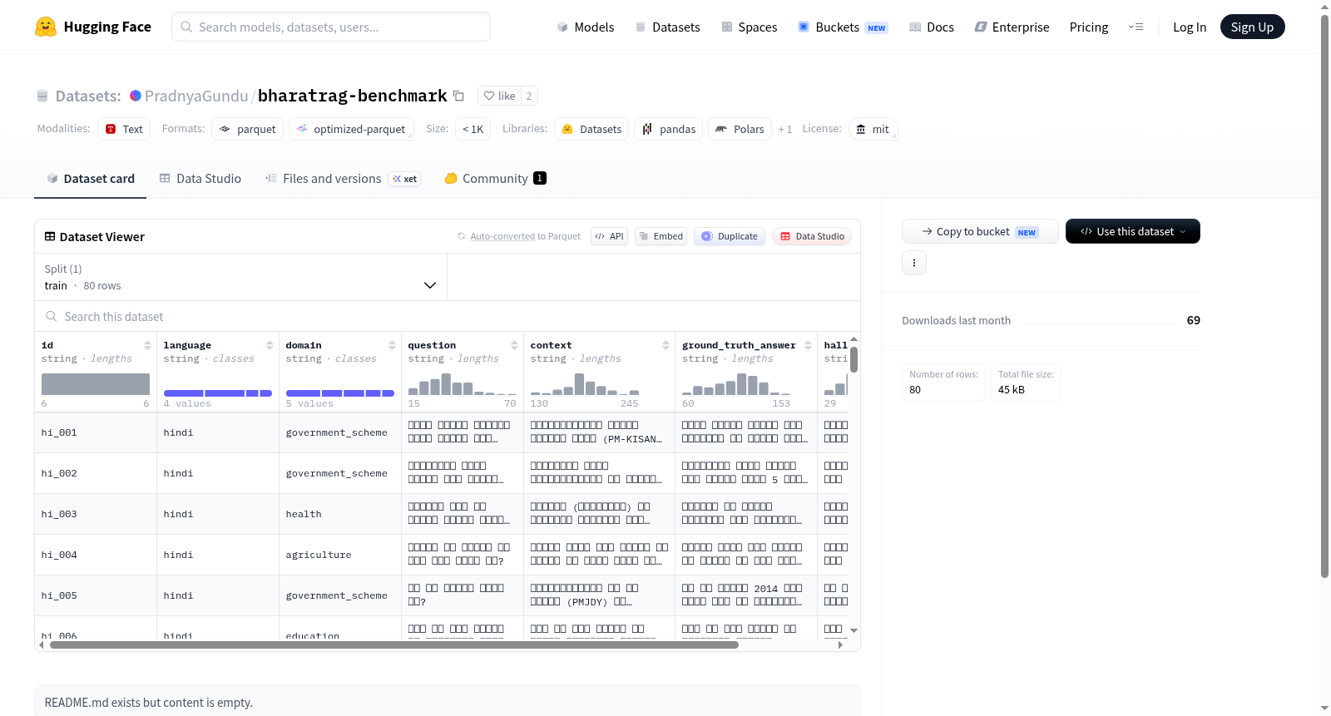Image resolution: width=1331 pixels, height=716 pixels.
Task: Sort the ground_truth_answer column
Action: tap(808, 345)
